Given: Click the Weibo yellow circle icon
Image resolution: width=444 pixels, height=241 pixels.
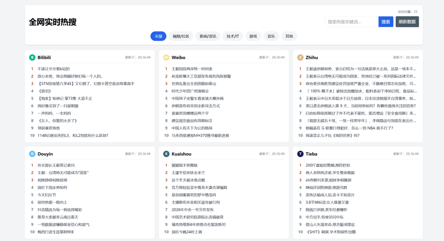Looking at the screenshot, I should [x=166, y=57].
